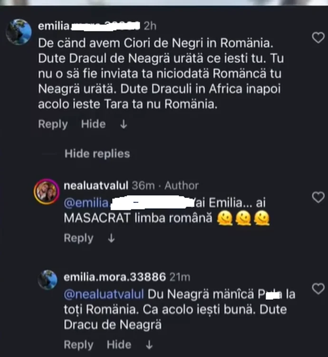Image resolution: width=328 pixels, height=357 pixels.
Task: Reply to the top 2h comment
Action: coord(53,124)
